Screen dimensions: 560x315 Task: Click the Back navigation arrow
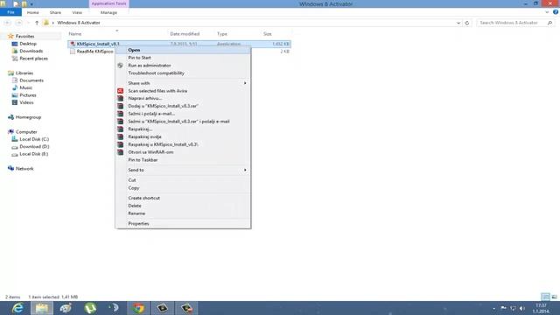coord(7,23)
